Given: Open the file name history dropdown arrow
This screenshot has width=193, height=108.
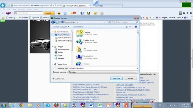Looking at the screenshot, I should click(x=137, y=68).
